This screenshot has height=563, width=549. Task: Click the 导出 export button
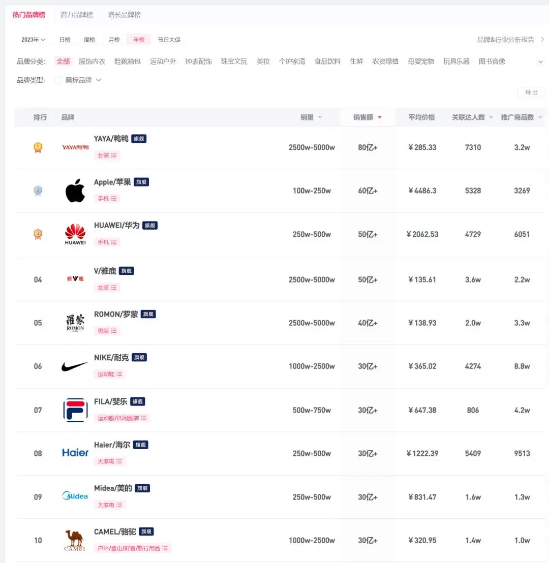[x=531, y=92]
